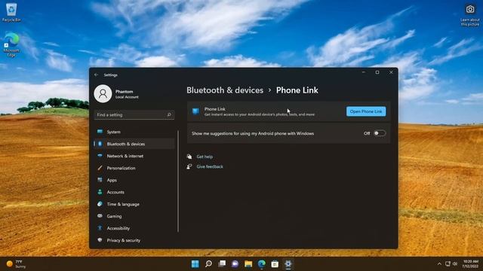
Task: Open the Recycle Bin desktop icon
Action: 11,12
